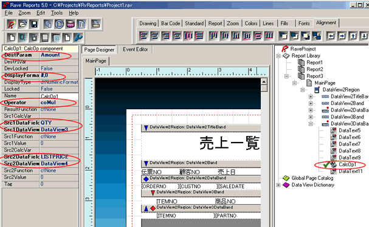Switch to the Fills toolbar tab
369x227 pixels.
pos(285,24)
